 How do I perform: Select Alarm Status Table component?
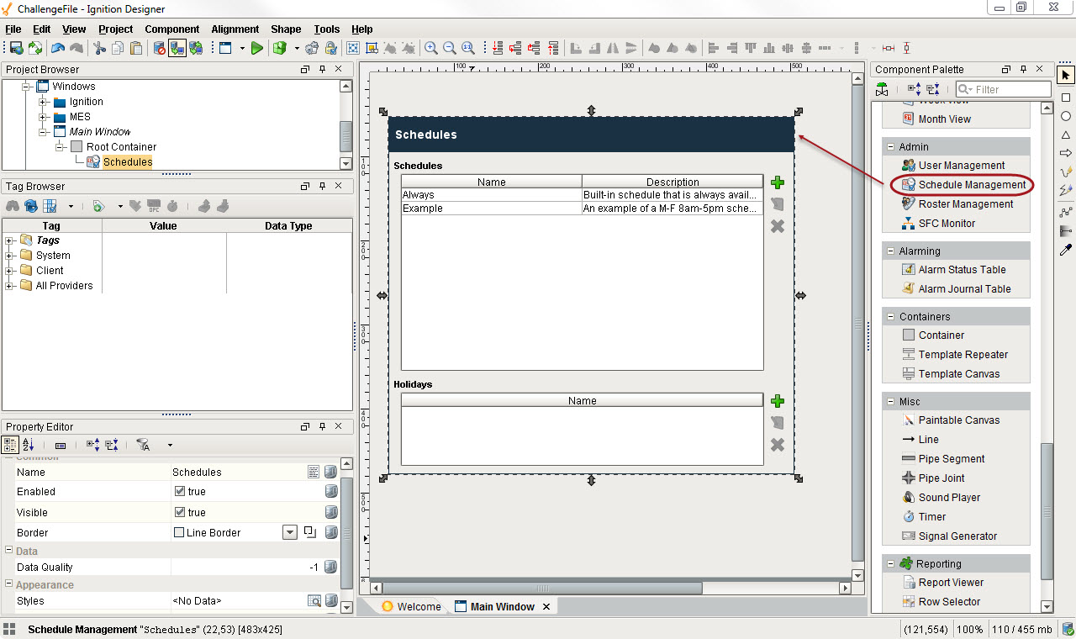point(962,270)
